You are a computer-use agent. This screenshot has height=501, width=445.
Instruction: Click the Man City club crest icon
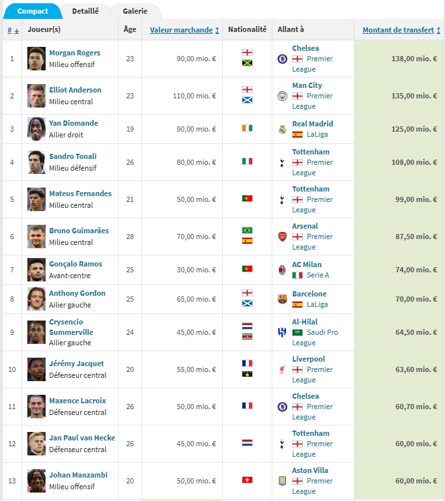coord(282,96)
